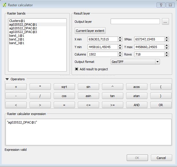Click the OK button
177x167 pixels.
coord(137,158)
